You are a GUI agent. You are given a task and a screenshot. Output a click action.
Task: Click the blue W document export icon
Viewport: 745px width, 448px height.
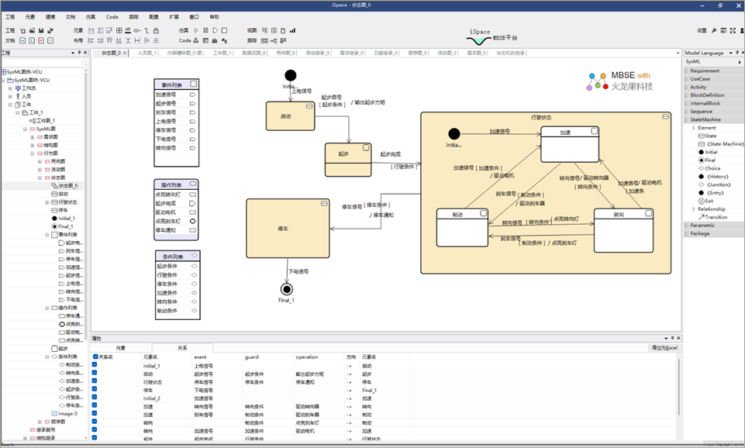[x=22, y=40]
